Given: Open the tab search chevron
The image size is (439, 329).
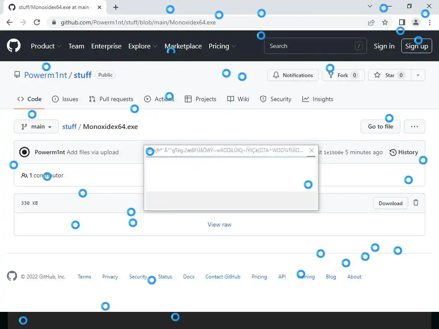Looking at the screenshot, I should tap(370, 6).
